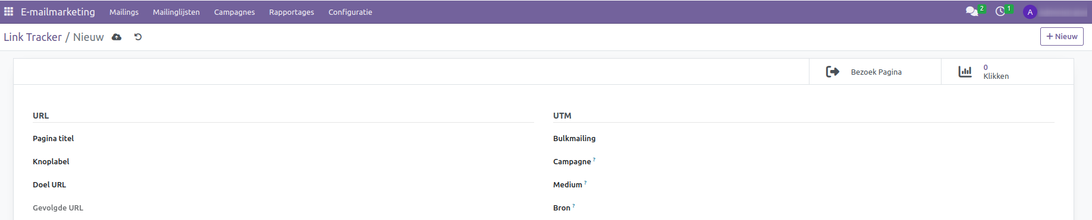Open the Campagnes menu

pyautogui.click(x=234, y=12)
